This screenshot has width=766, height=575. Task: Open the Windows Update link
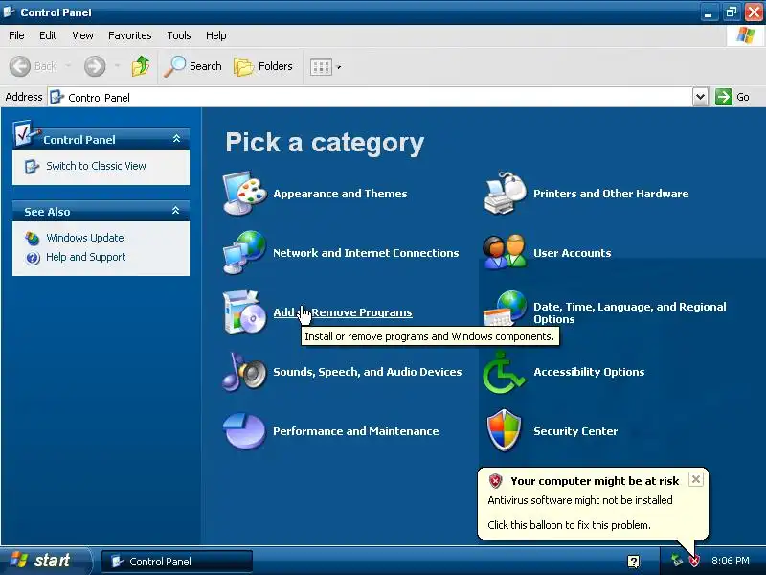point(85,238)
